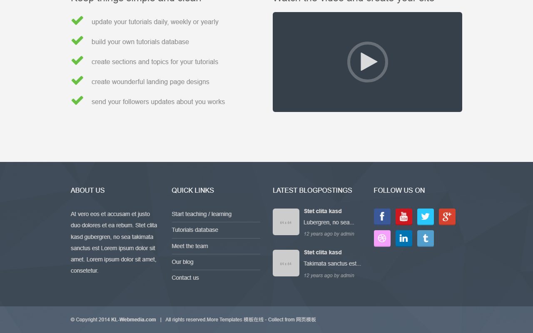Open thumbnail of 'Lubergren, no sea...' post
The width and height of the screenshot is (533, 333).
pos(286,222)
